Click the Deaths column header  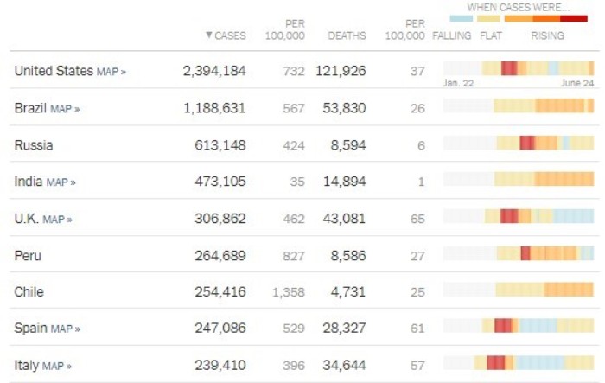point(347,35)
